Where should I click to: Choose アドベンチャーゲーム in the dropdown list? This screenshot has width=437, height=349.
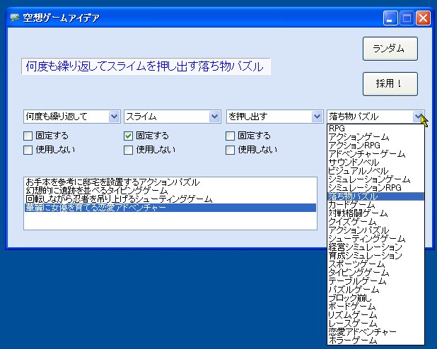(375, 154)
